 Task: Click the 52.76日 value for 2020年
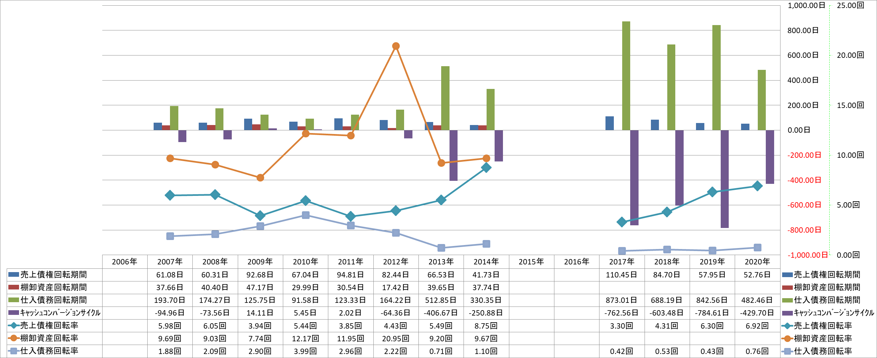point(757,274)
